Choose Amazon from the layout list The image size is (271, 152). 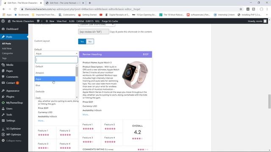tap(55, 73)
